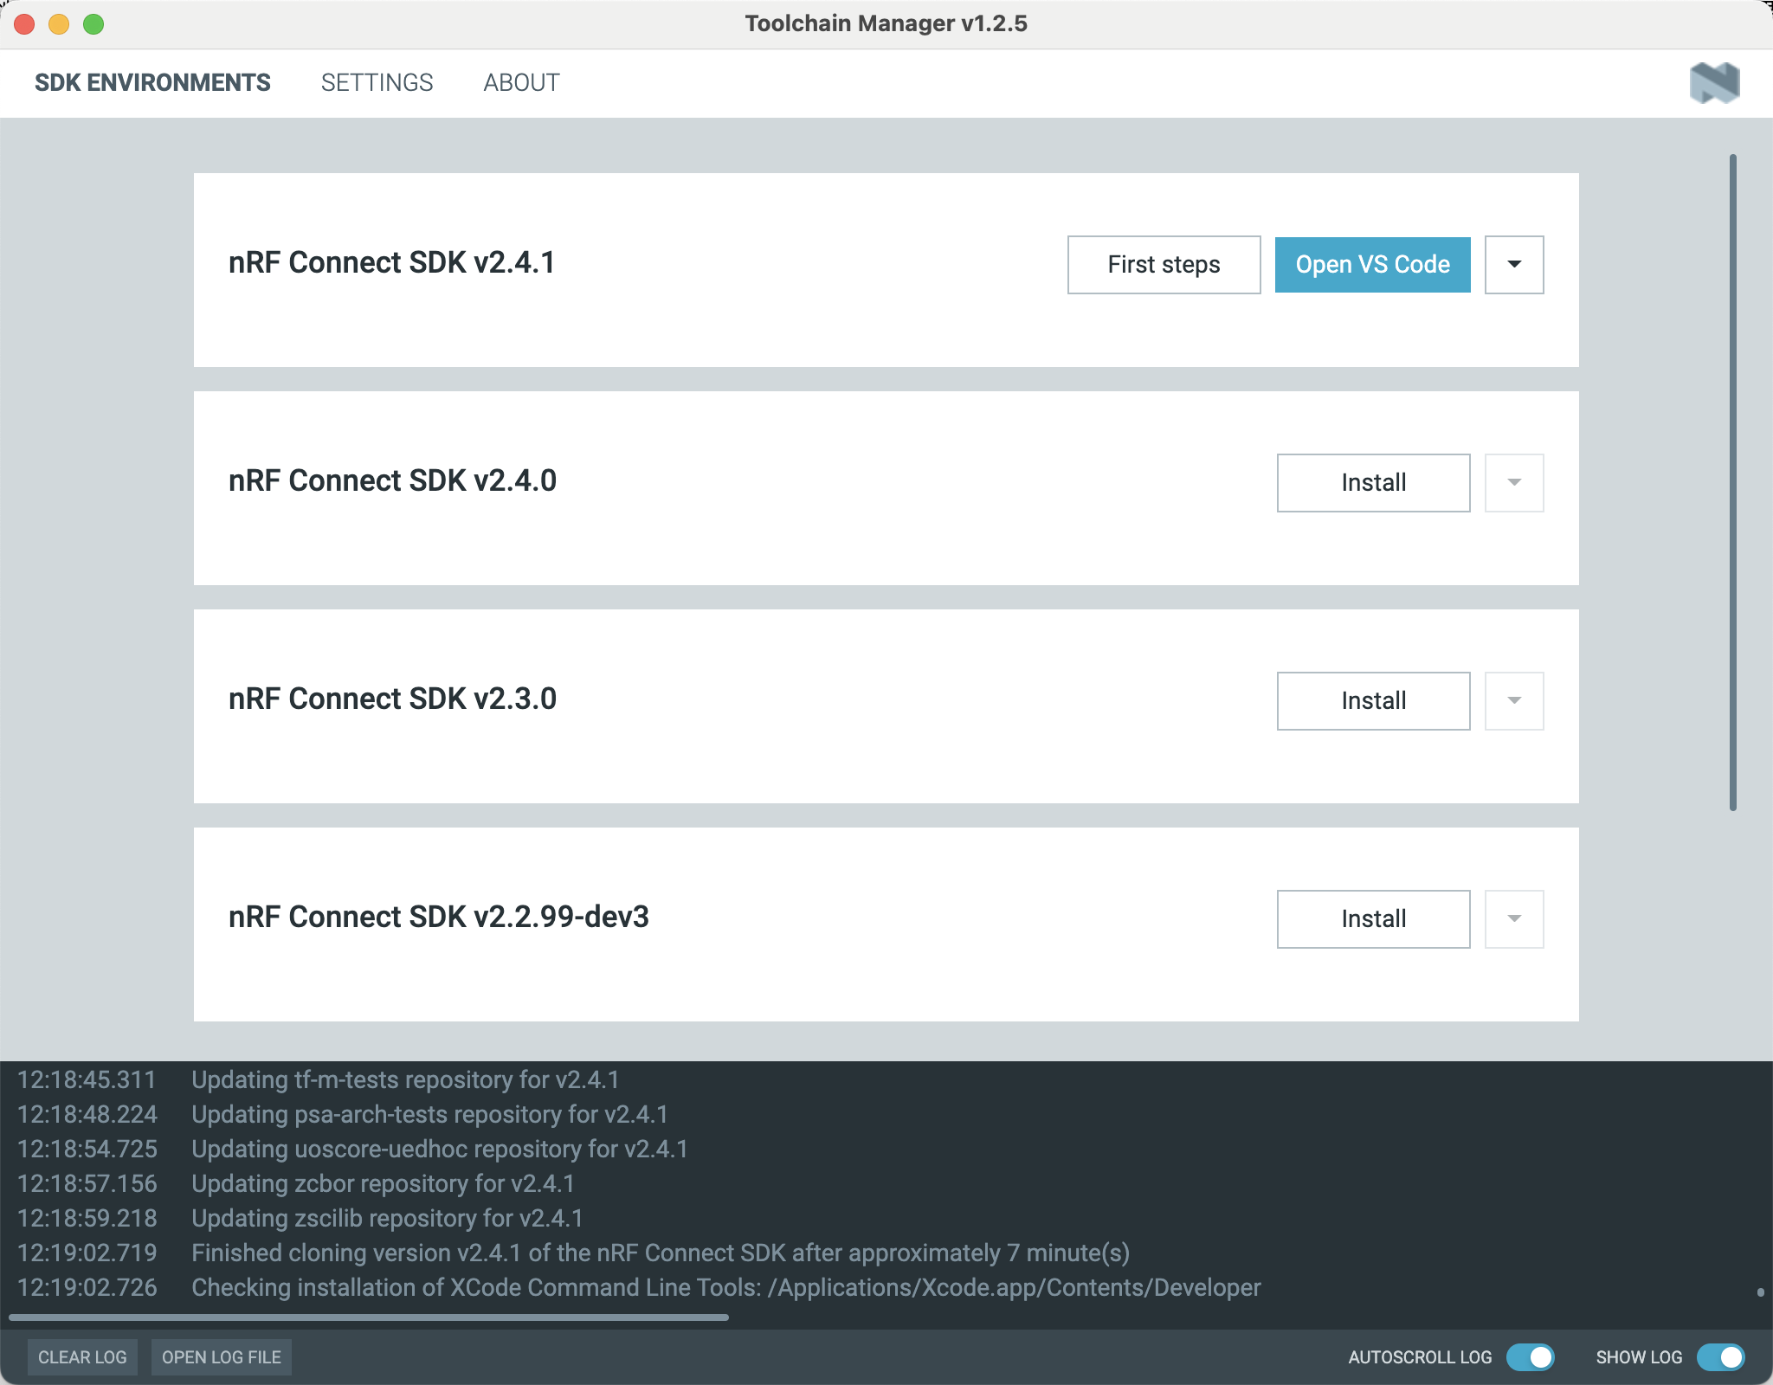The width and height of the screenshot is (1773, 1385).
Task: Click the OPEN LOG FILE button
Action: (222, 1357)
